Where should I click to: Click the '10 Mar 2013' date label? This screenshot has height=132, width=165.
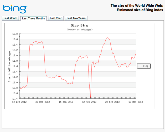point(136,102)
